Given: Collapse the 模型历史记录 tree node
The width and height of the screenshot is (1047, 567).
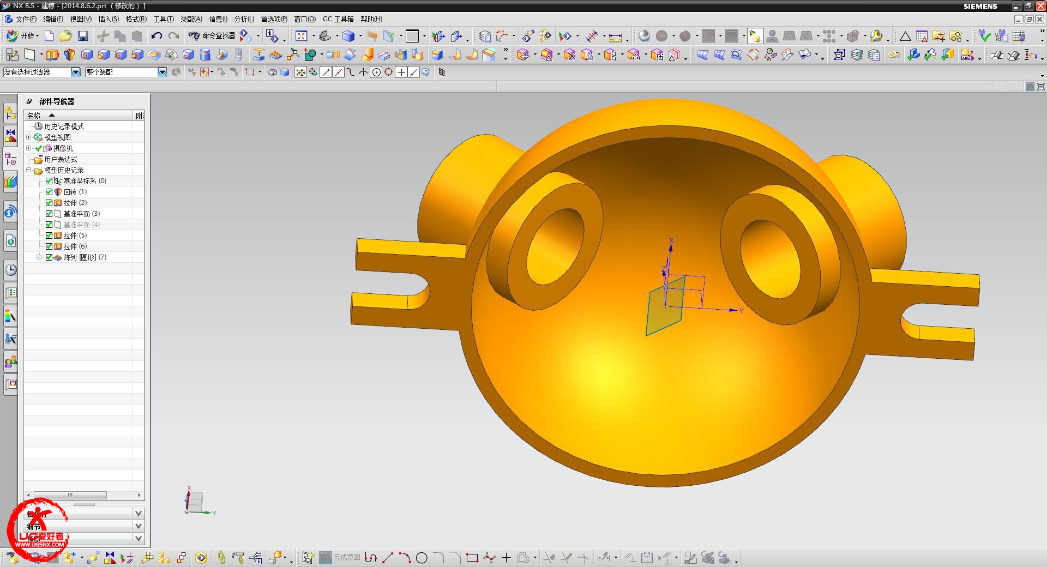Looking at the screenshot, I should 29,170.
